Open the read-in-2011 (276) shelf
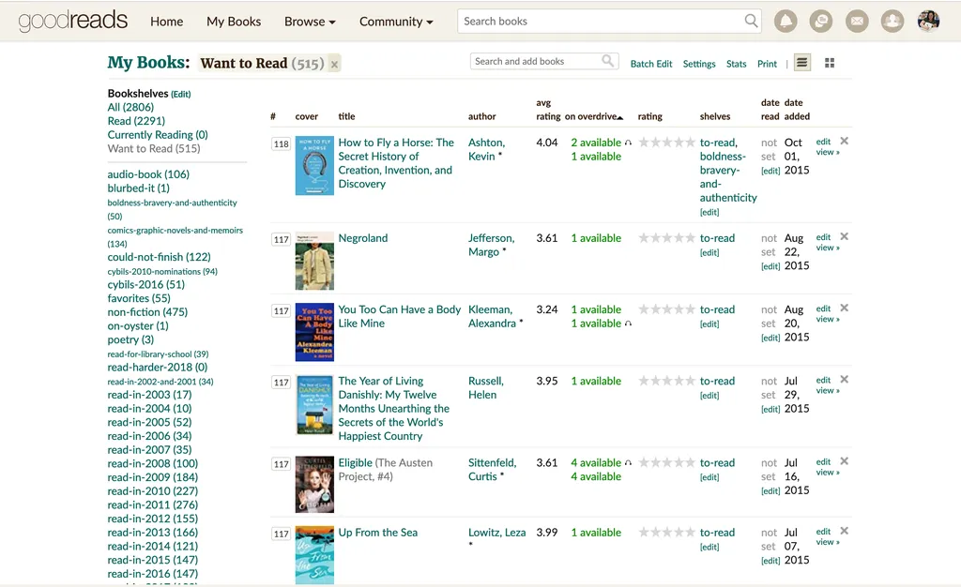The image size is (961, 587). pos(153,505)
